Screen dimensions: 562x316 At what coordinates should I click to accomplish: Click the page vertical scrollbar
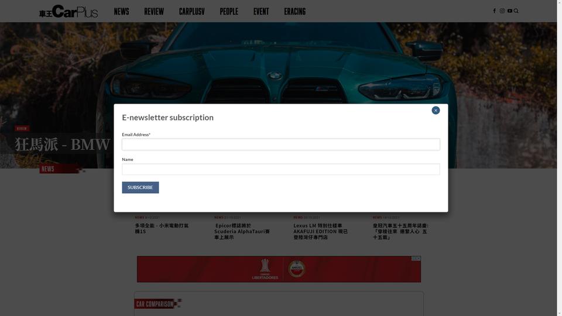point(559,158)
